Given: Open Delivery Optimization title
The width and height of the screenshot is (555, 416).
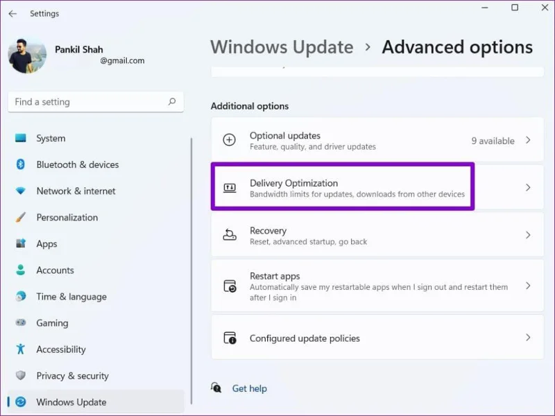Looking at the screenshot, I should [x=293, y=183].
